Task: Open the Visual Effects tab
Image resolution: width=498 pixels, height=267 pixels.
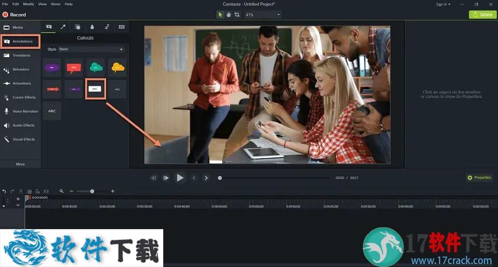Action: click(x=20, y=139)
